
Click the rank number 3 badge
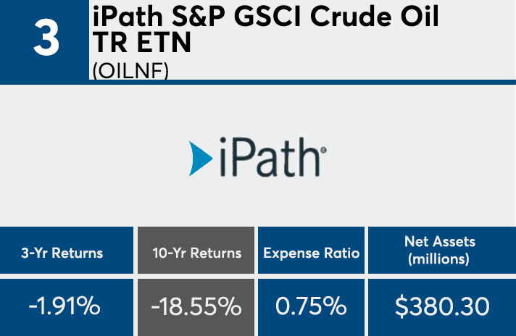pyautogui.click(x=46, y=40)
